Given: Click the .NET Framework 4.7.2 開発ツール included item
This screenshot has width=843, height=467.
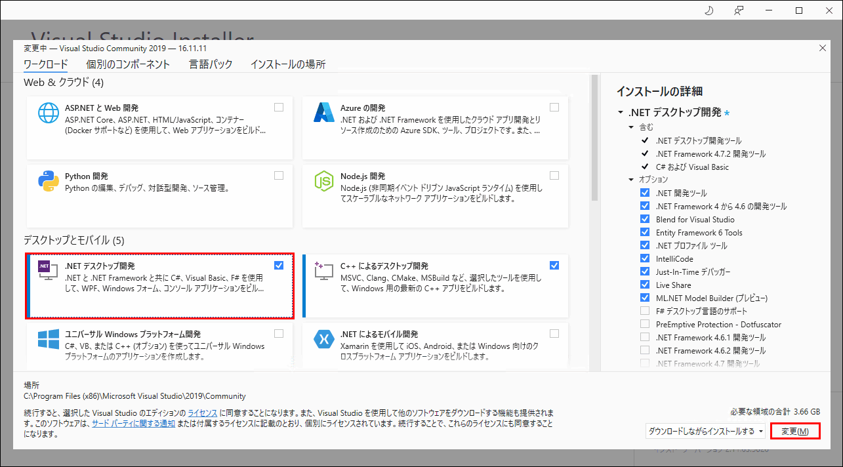Looking at the screenshot, I should coord(710,153).
